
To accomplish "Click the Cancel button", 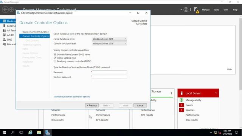I will [x=140, y=105].
